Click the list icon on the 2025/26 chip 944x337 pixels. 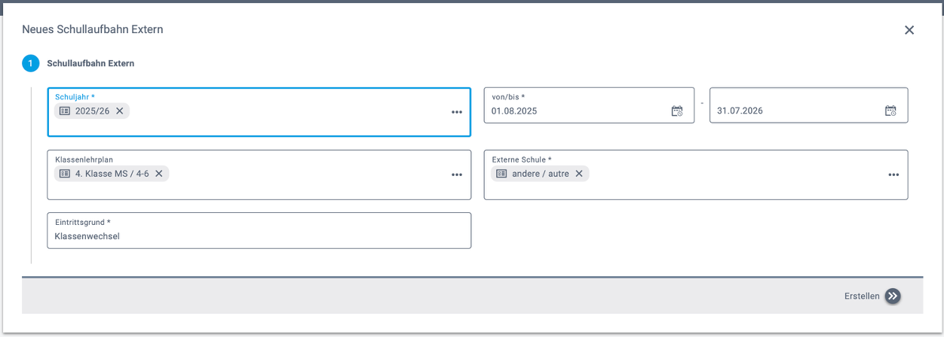pos(64,111)
